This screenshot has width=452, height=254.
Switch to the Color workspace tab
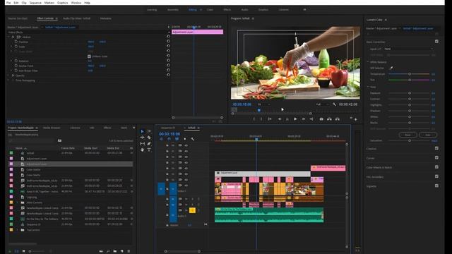pos(210,9)
